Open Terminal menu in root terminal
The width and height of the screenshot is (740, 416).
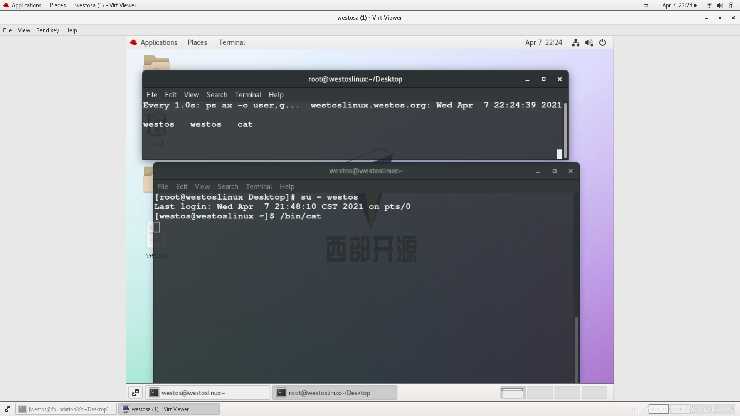[248, 95]
